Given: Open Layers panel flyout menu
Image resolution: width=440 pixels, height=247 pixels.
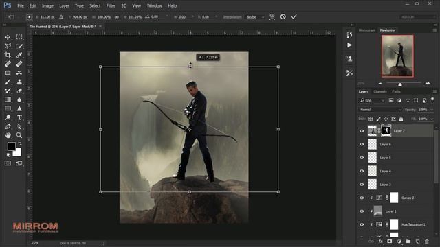Looking at the screenshot, I should pos(434,91).
